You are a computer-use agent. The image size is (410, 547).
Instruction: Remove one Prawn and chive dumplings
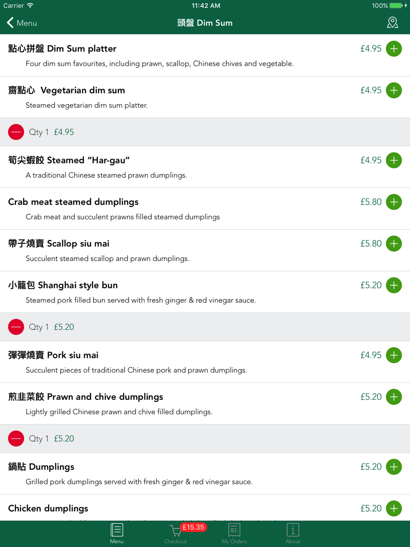point(16,439)
